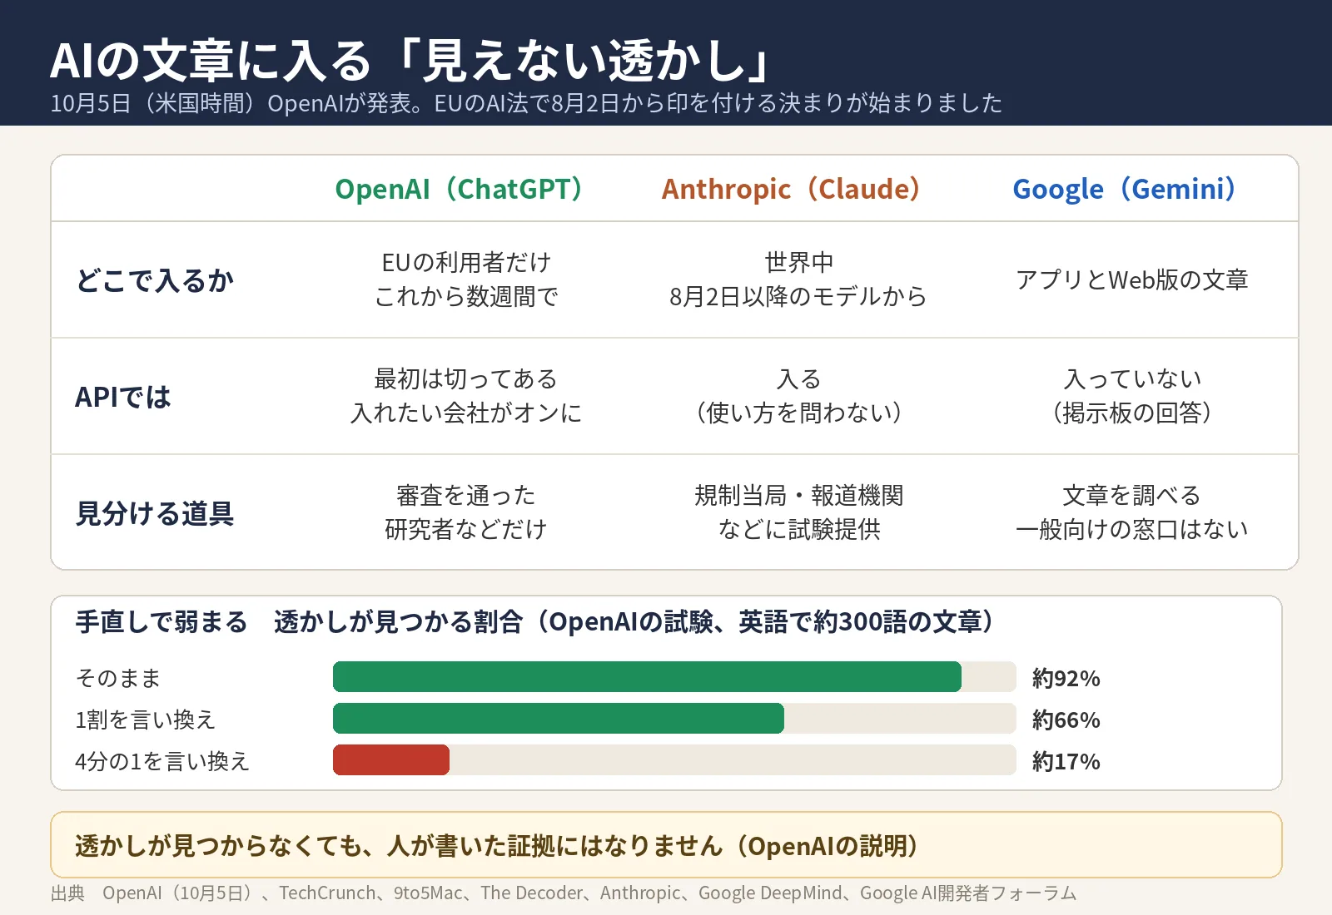
Task: Select the cell "世界中 8月2日以降のモデルから"
Action: (799, 279)
